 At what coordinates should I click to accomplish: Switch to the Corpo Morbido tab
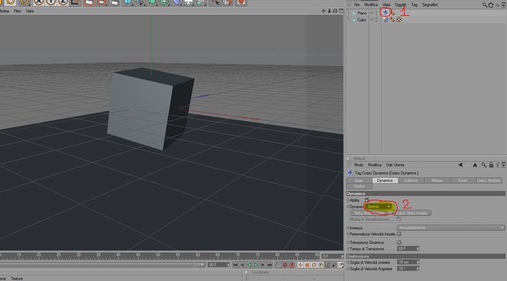[x=489, y=180]
